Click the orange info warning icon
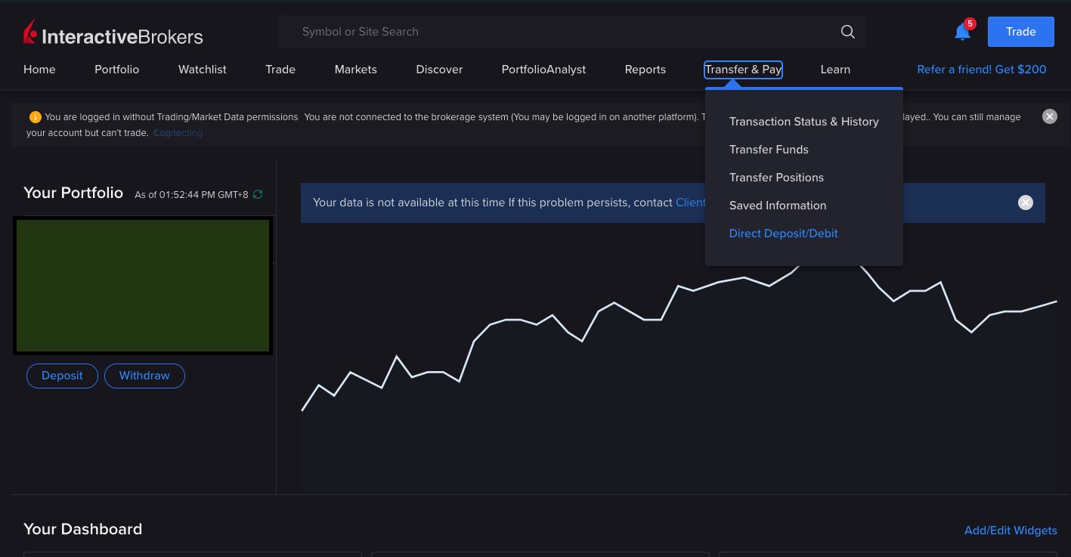This screenshot has height=557, width=1071. click(35, 117)
